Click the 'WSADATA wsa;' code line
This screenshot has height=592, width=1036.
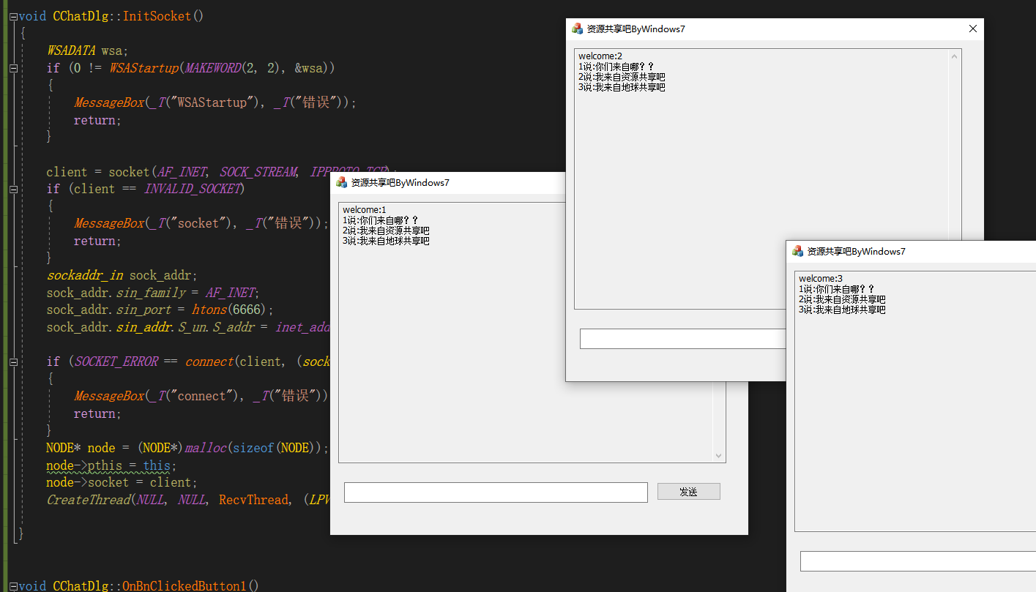click(x=87, y=50)
